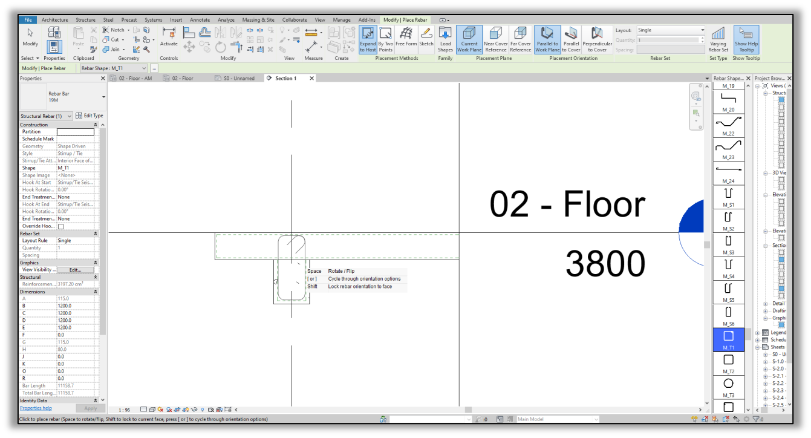Image resolution: width=811 pixels, height=438 pixels.
Task: Select the Parallel to Work Plane placement orientation
Action: click(x=547, y=38)
